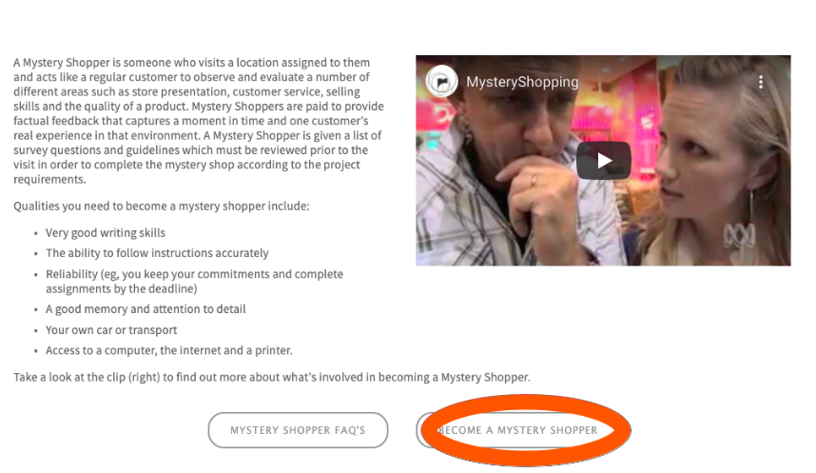Play the MysteryShopping video
Image resolution: width=816 pixels, height=473 pixels.
click(x=604, y=161)
